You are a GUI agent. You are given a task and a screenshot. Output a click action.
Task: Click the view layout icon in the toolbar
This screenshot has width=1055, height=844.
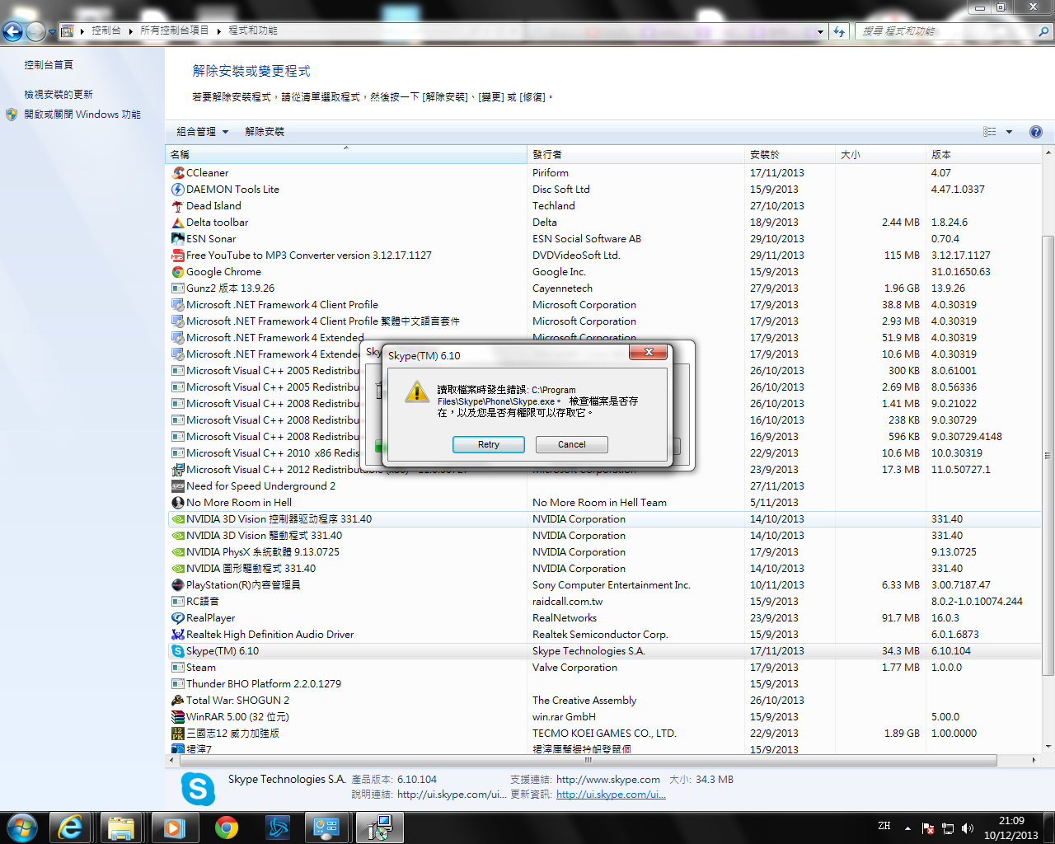tap(990, 132)
